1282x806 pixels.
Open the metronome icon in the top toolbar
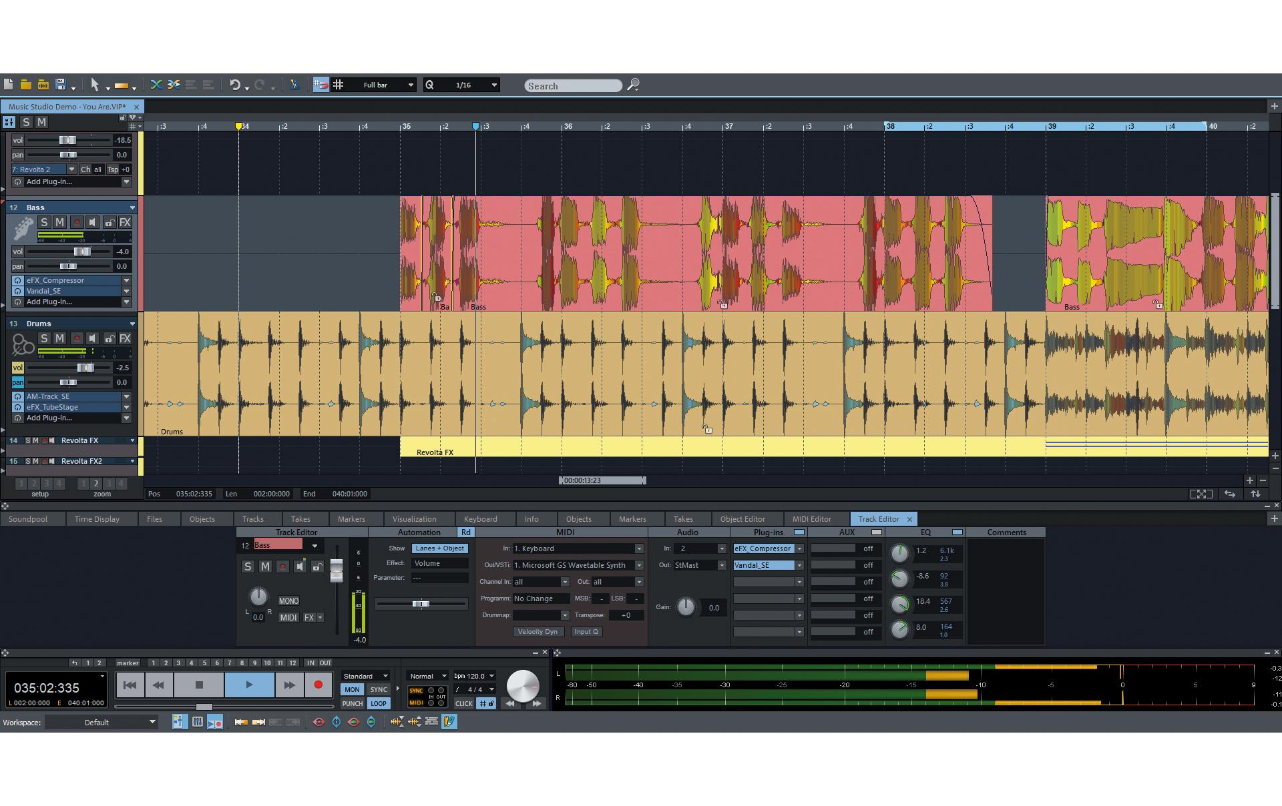coord(294,85)
